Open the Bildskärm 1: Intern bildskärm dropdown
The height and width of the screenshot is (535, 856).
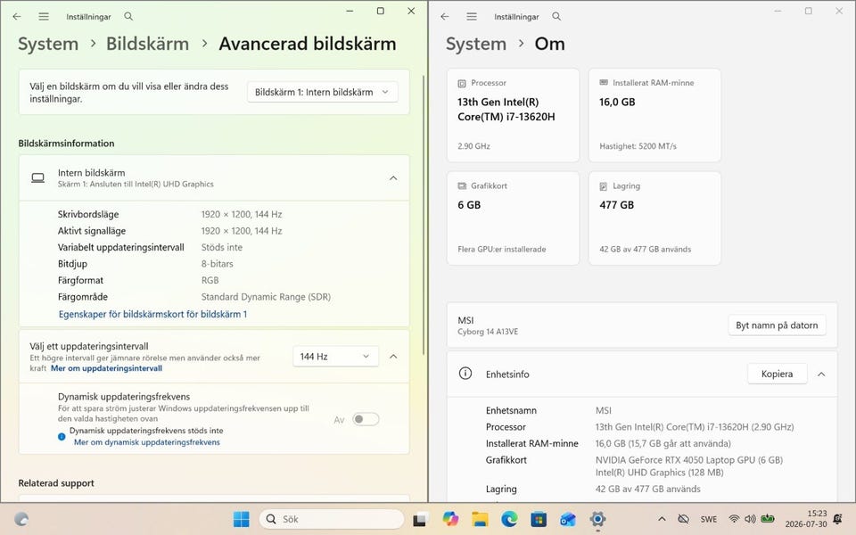(323, 92)
